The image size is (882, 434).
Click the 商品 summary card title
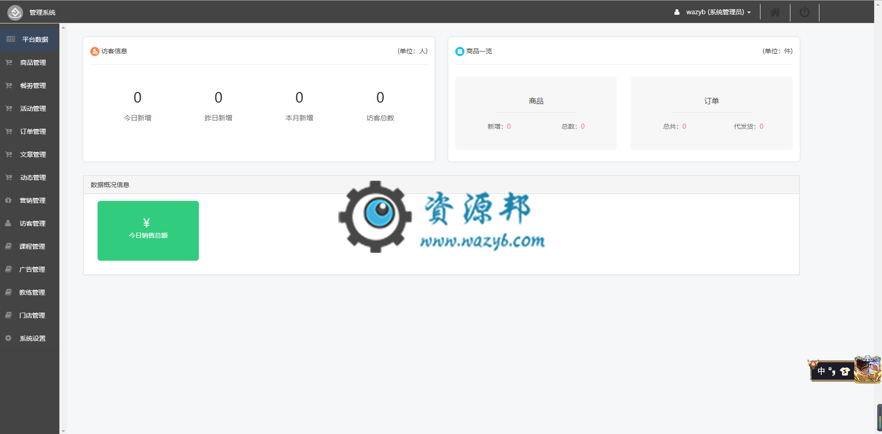[536, 101]
